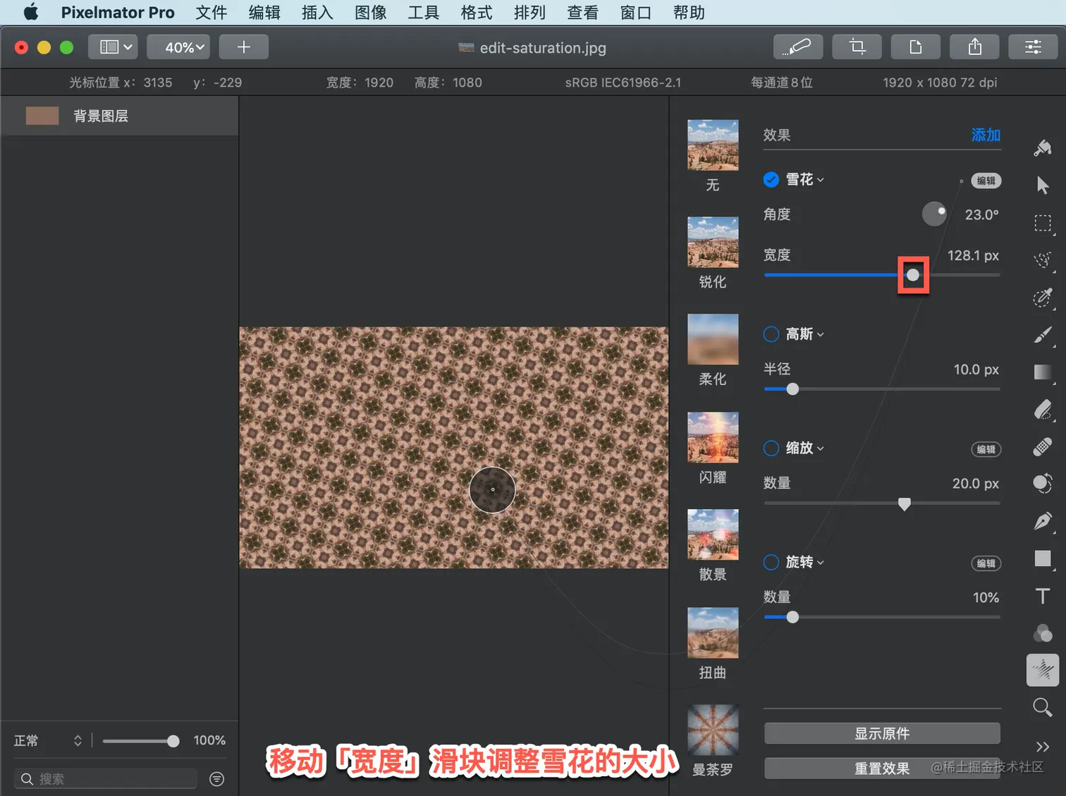Open the 工具 menu

click(x=424, y=12)
